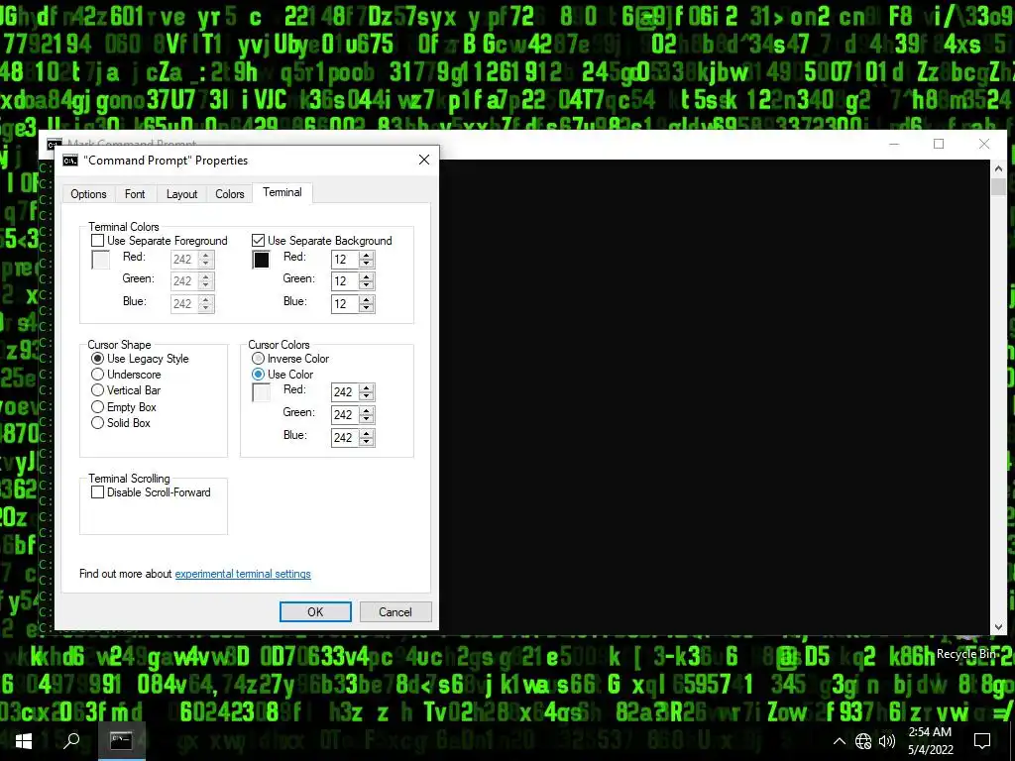This screenshot has height=761, width=1015.
Task: Select Use Color cursor option
Action: pos(259,374)
